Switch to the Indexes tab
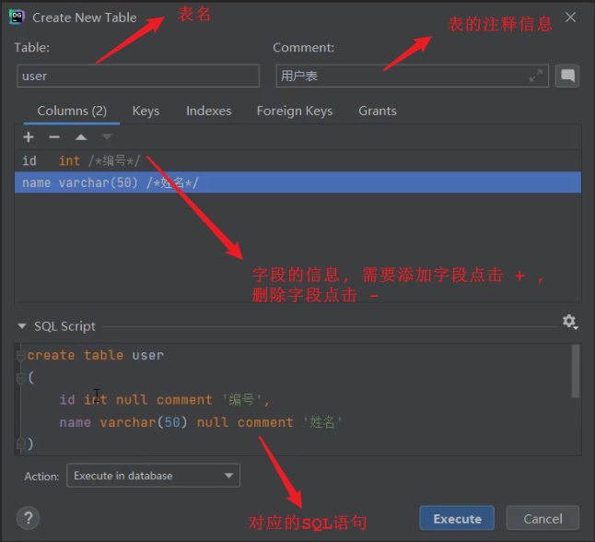The width and height of the screenshot is (595, 542). (209, 111)
